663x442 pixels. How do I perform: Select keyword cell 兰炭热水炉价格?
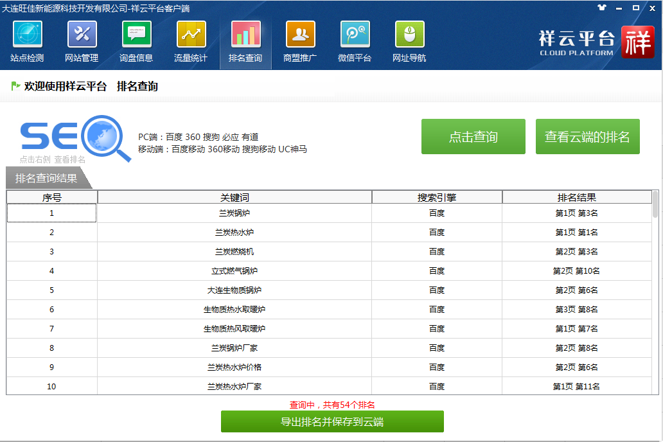tap(234, 367)
